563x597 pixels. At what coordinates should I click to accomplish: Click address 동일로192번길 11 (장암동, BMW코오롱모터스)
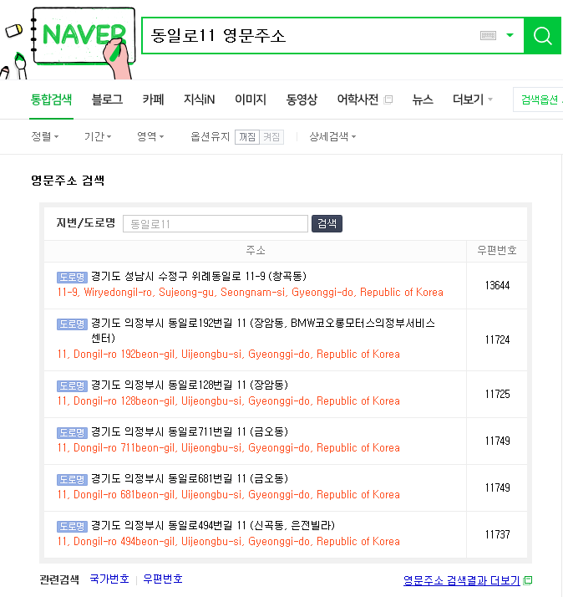pyautogui.click(x=263, y=330)
